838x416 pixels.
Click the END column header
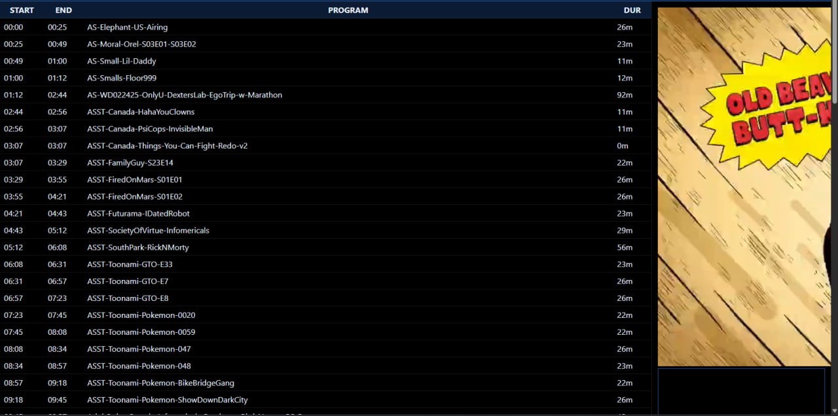pos(64,10)
